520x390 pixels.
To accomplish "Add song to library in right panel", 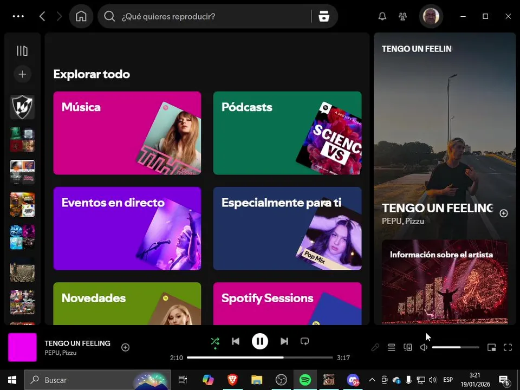I will click(x=504, y=213).
